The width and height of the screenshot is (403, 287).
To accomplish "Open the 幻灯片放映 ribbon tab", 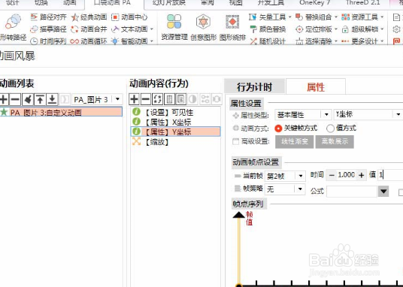I will 169,3.
